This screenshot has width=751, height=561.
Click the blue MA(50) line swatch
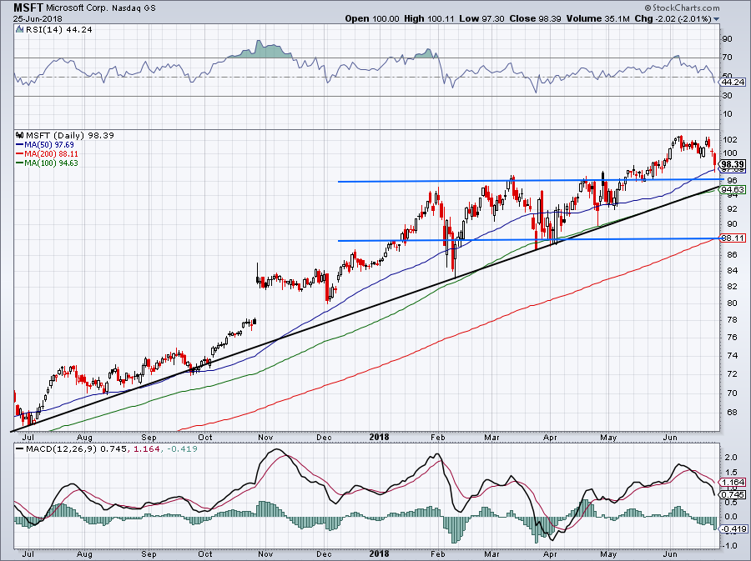point(20,144)
